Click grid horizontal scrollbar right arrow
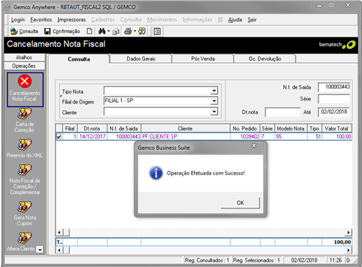The image size is (362, 267). (348, 233)
